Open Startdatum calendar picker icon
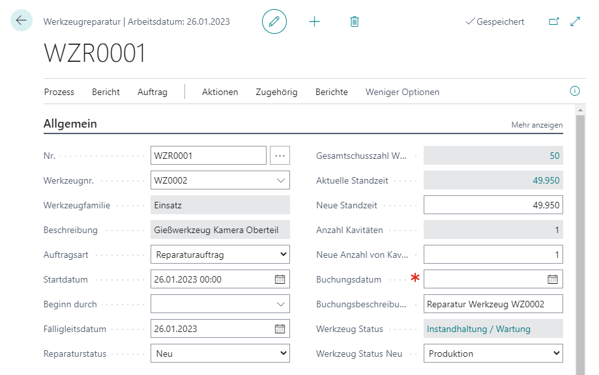The width and height of the screenshot is (599, 375). point(280,279)
